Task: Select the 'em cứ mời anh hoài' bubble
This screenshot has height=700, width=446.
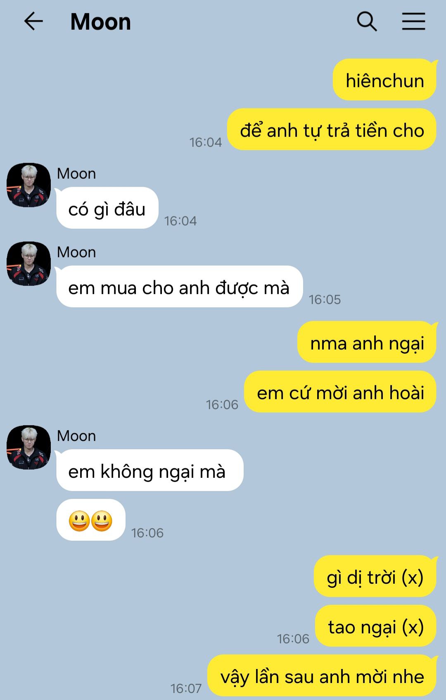Action: tap(340, 392)
